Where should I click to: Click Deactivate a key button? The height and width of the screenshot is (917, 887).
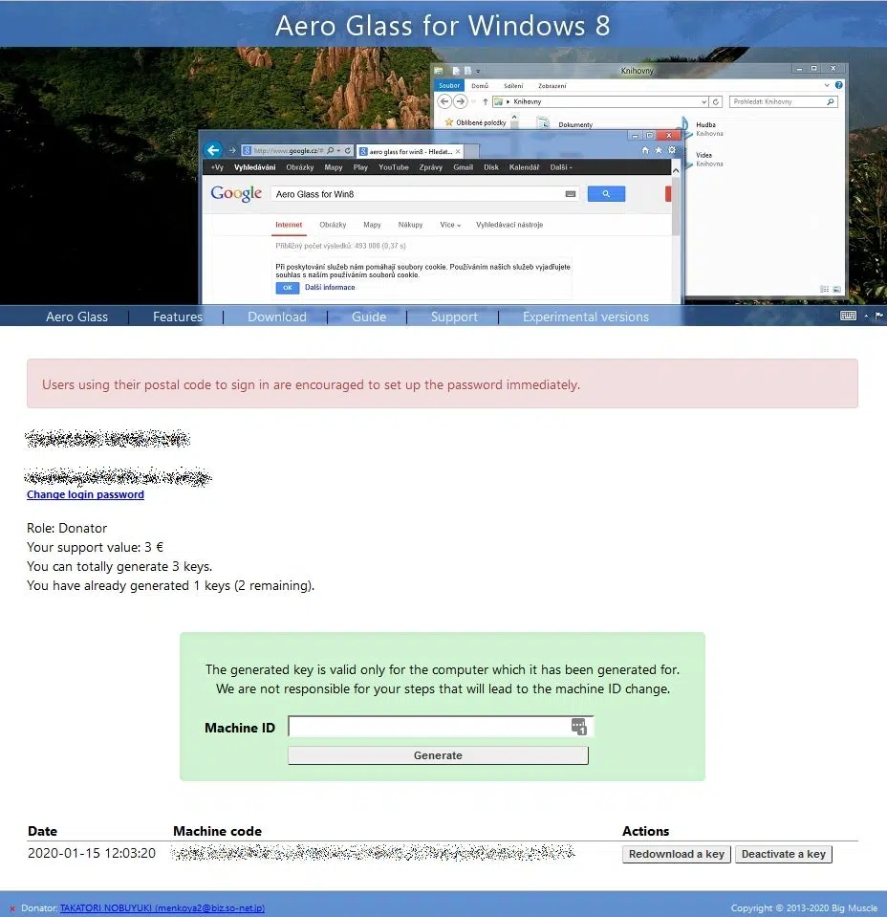(784, 855)
